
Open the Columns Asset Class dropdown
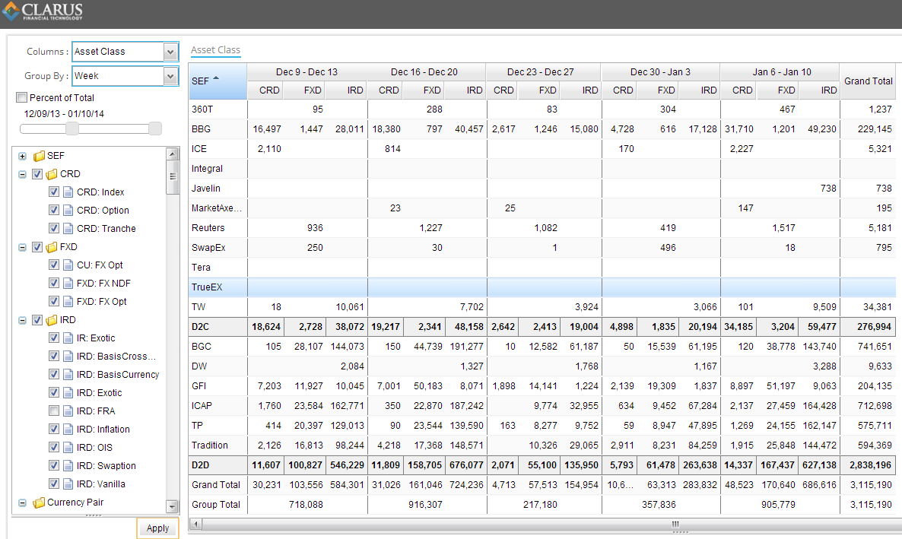tap(170, 52)
